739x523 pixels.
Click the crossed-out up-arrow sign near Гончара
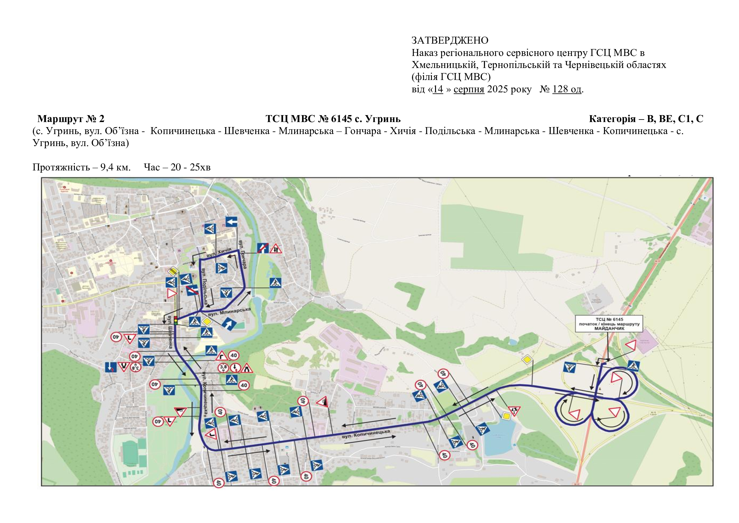coord(263,248)
